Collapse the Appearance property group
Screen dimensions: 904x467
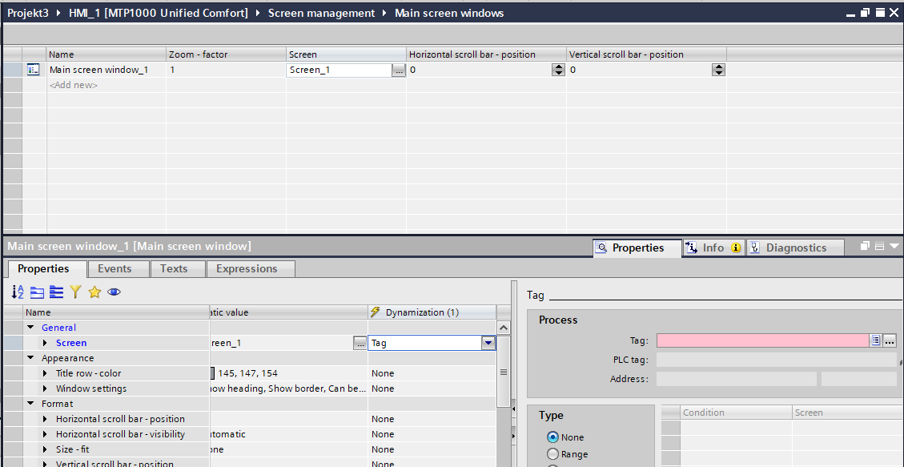tap(31, 358)
